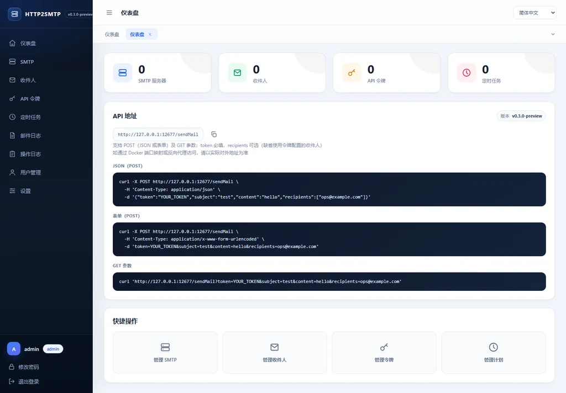This screenshot has width=566, height=393.
Task: Click the logout icon beside 退出登录
Action: 12,381
